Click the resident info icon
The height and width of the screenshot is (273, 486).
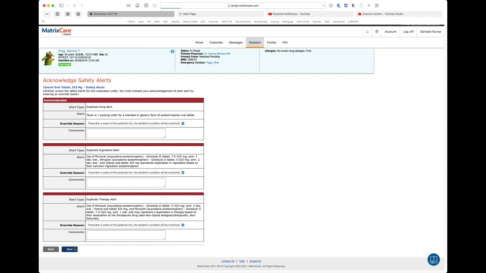coord(172,52)
